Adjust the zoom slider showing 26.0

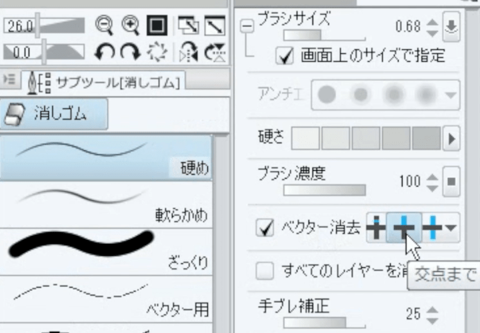coord(44,25)
